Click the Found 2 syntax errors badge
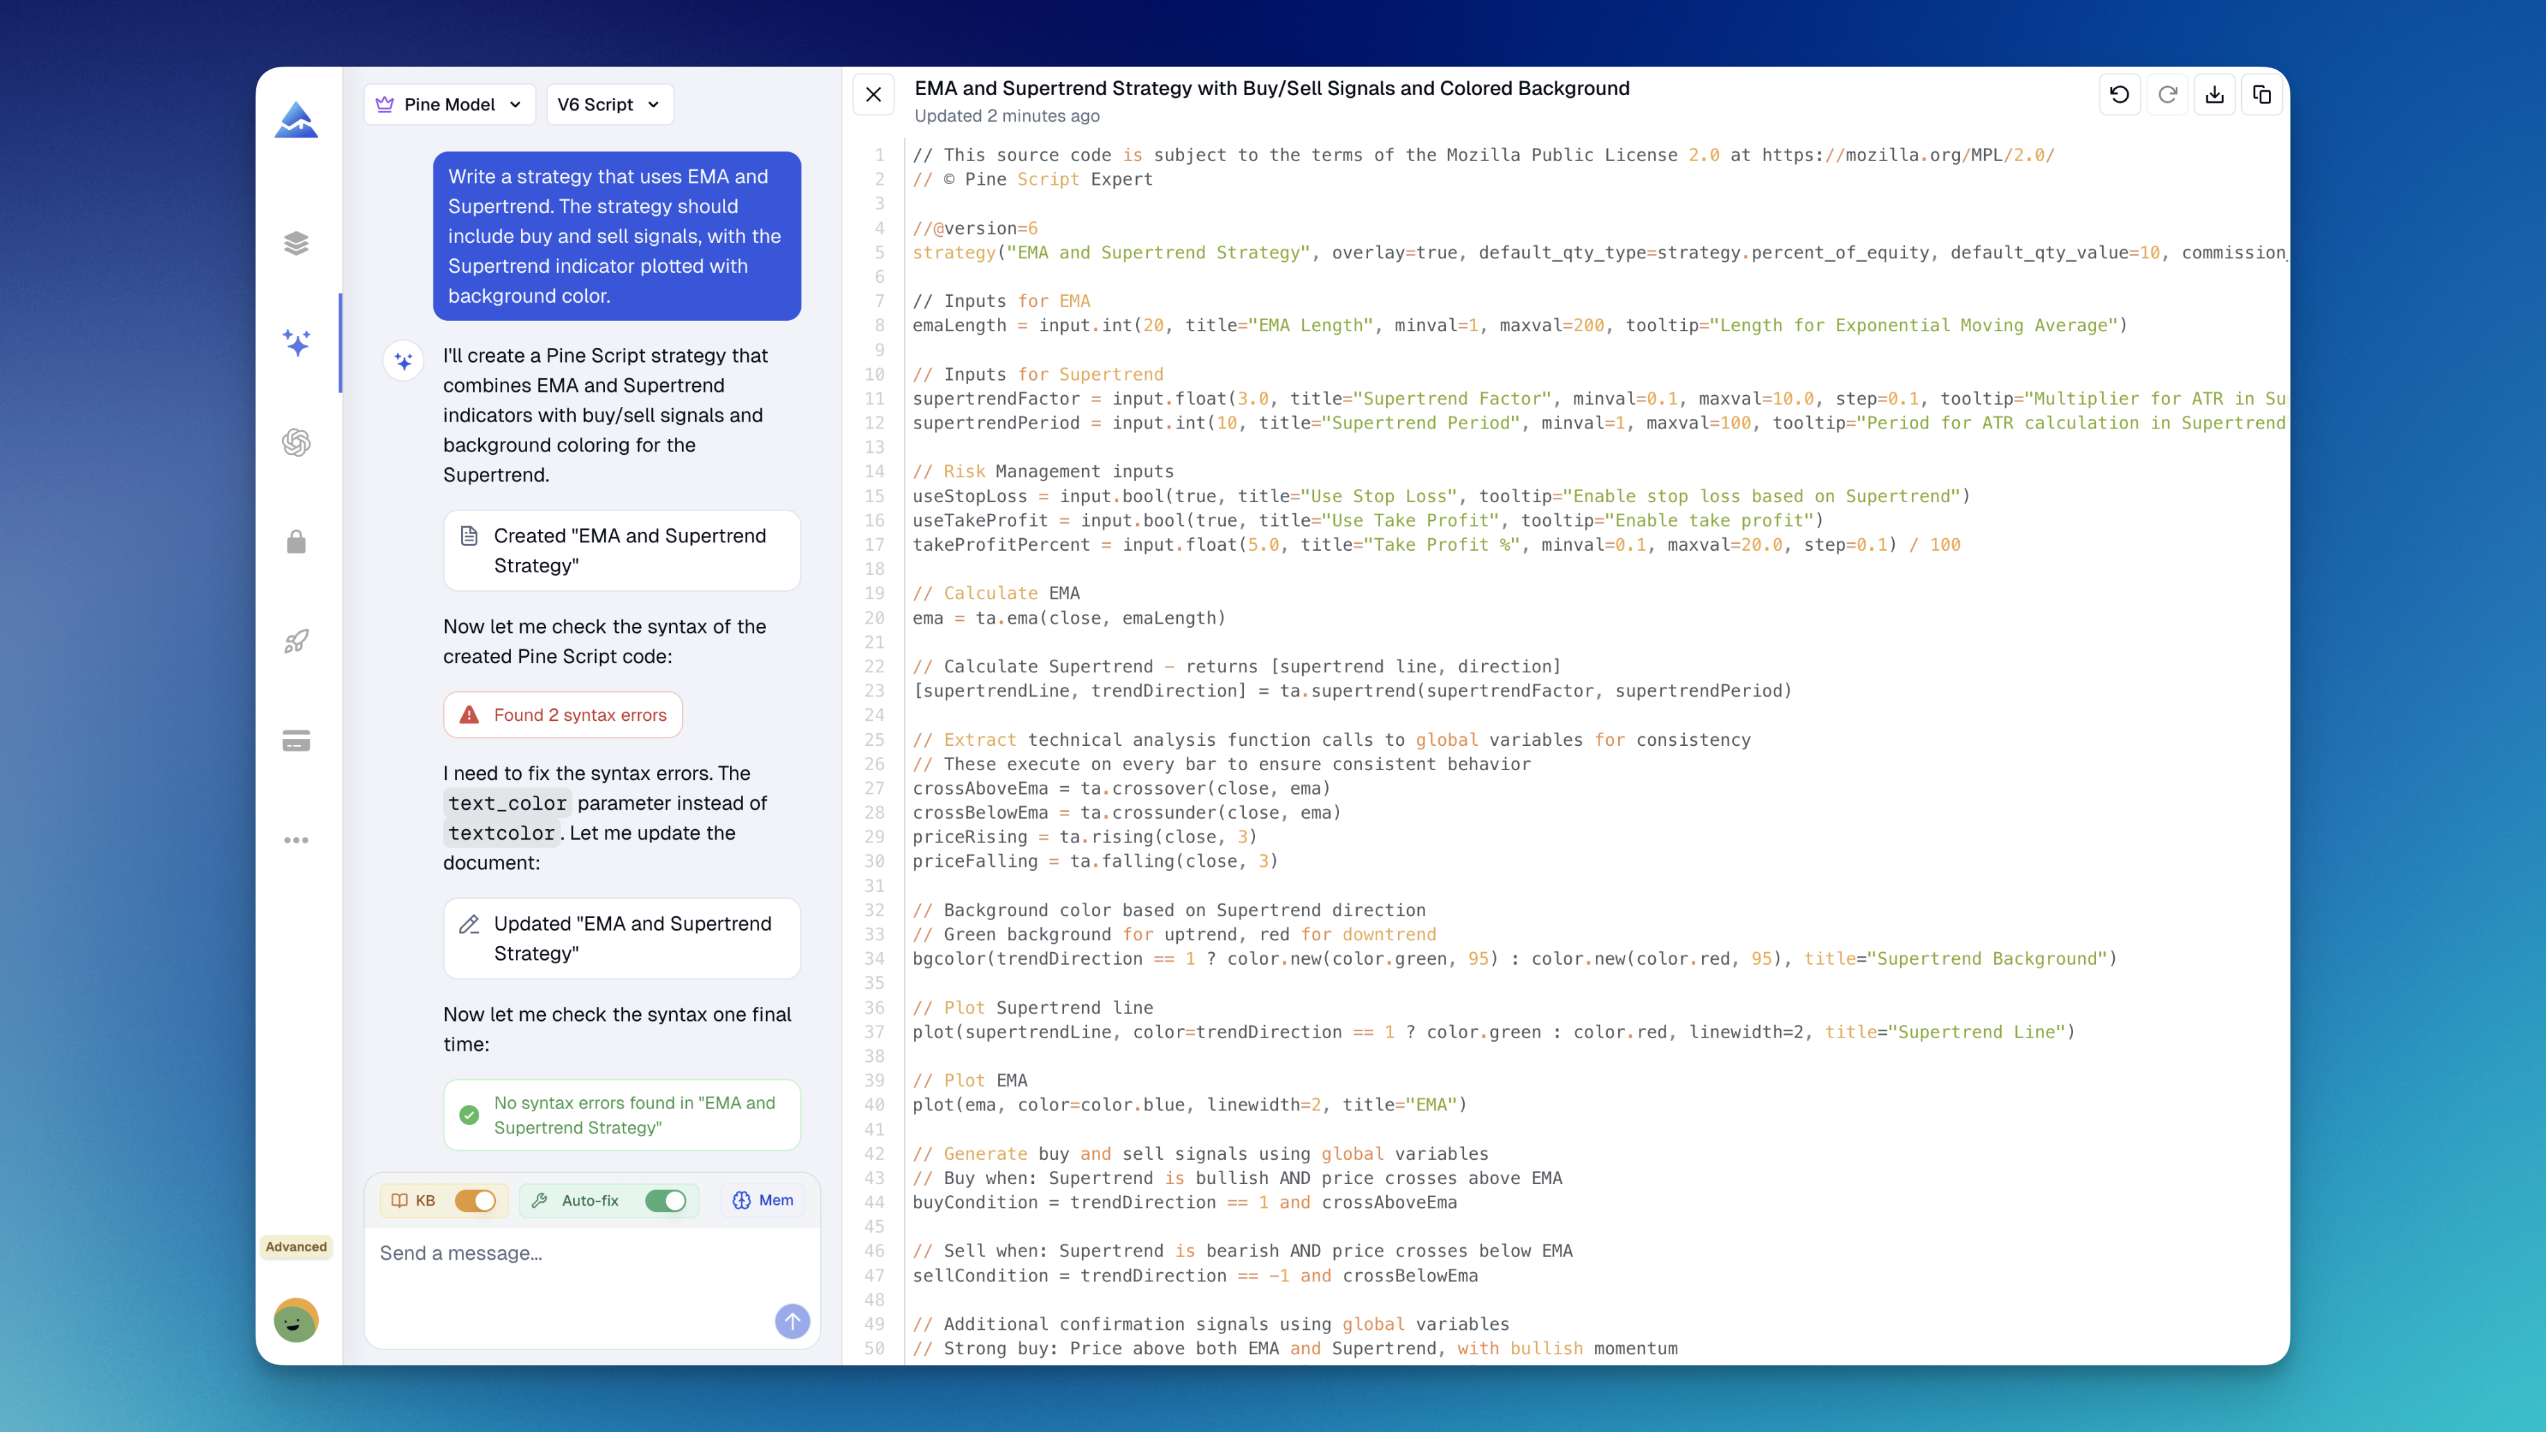 [x=563, y=715]
